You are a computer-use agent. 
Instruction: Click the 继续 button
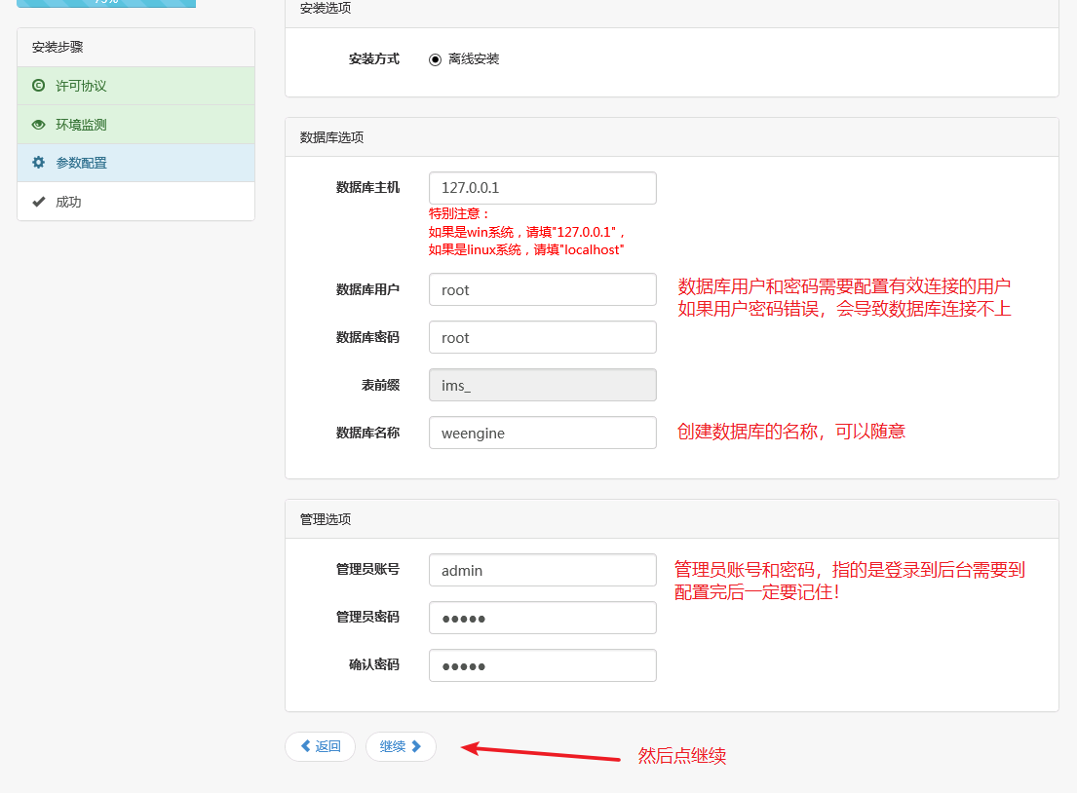point(401,746)
